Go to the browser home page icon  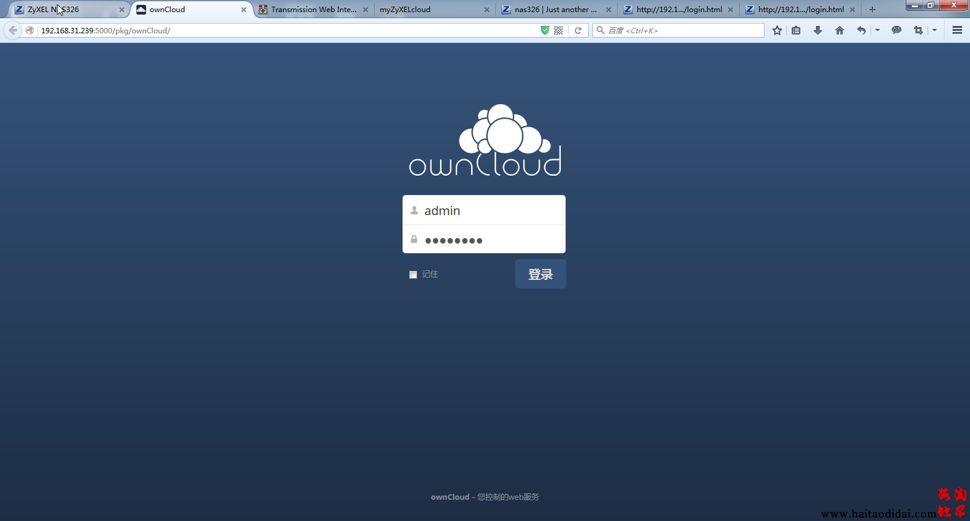tap(839, 30)
